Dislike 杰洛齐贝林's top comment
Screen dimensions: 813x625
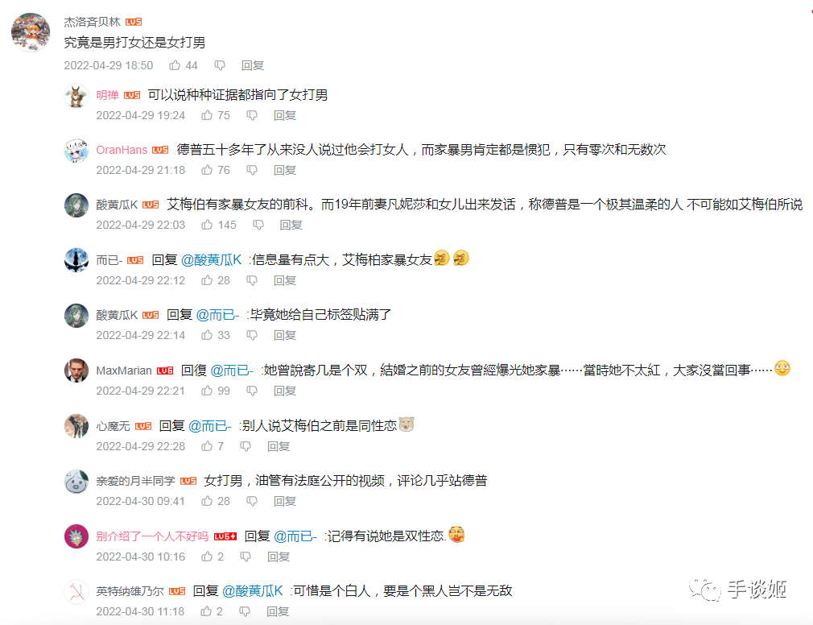[220, 65]
